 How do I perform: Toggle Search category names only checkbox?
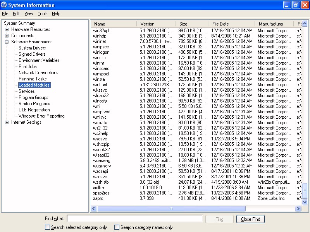[x=117, y=227]
